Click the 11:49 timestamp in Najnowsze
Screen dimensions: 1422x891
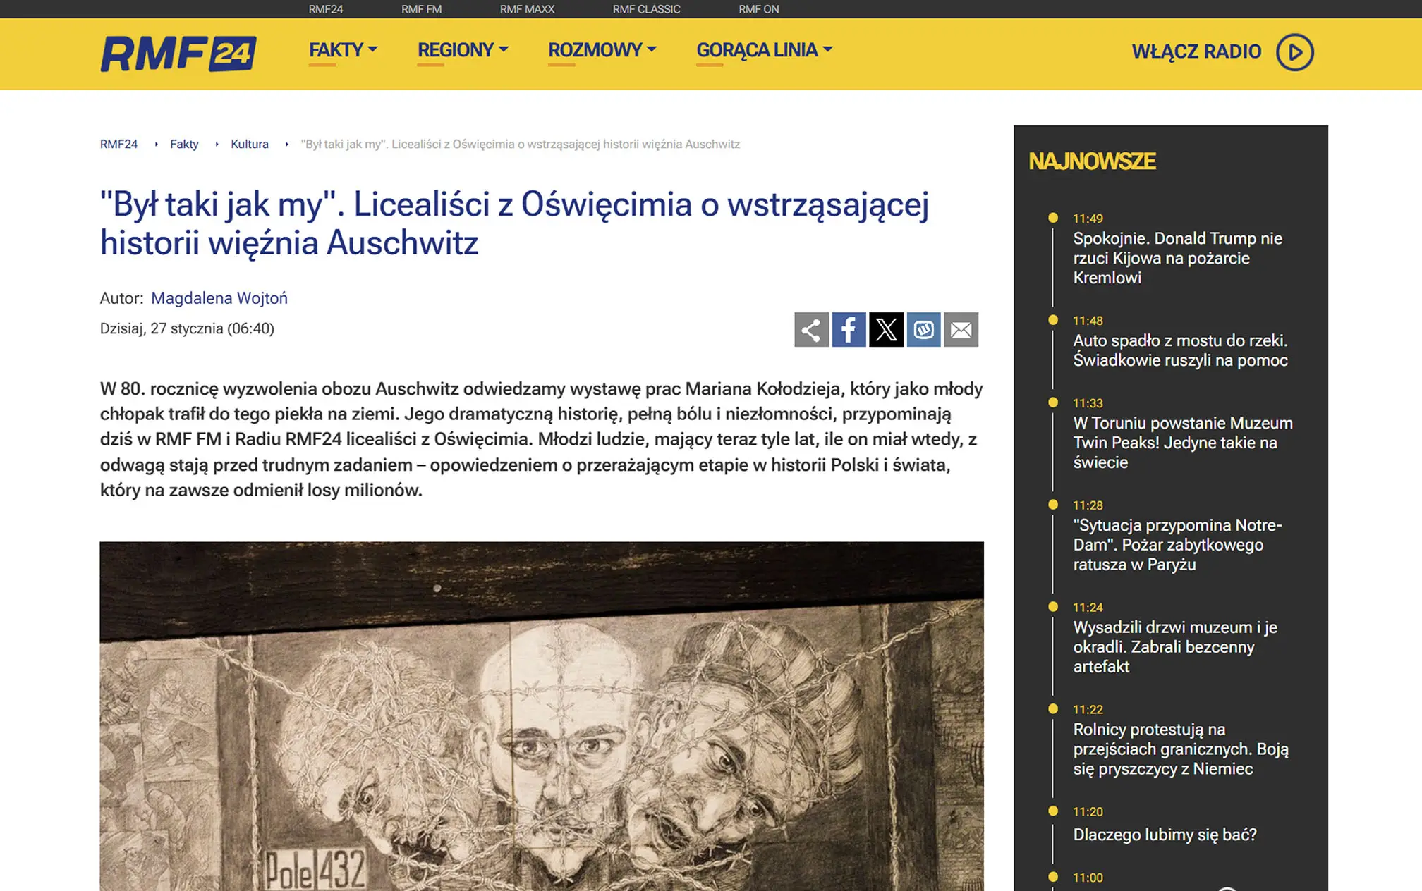pos(1088,219)
